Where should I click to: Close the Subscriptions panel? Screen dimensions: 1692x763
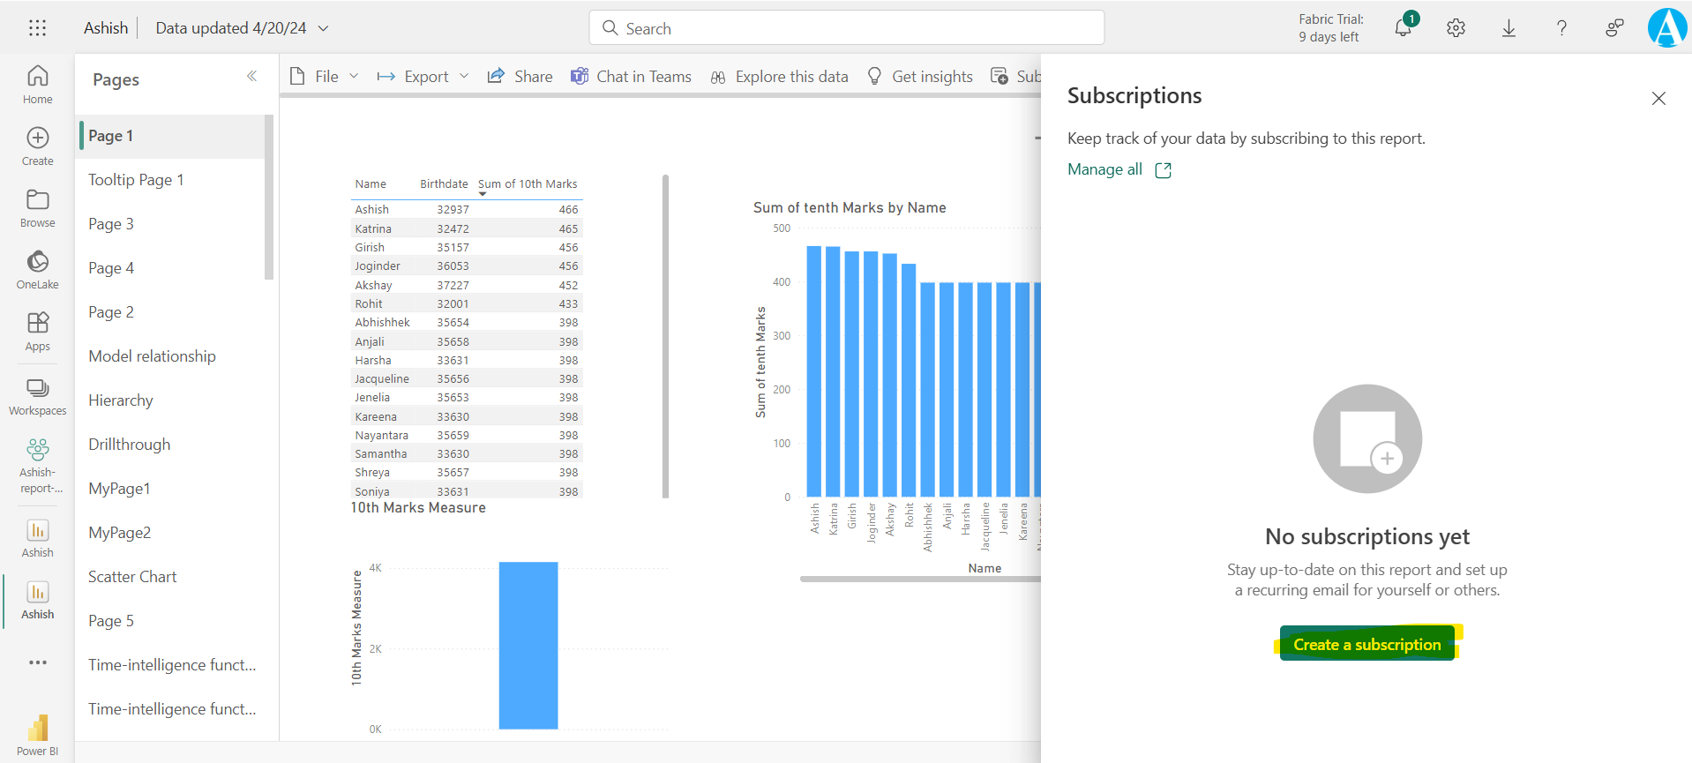point(1658,99)
